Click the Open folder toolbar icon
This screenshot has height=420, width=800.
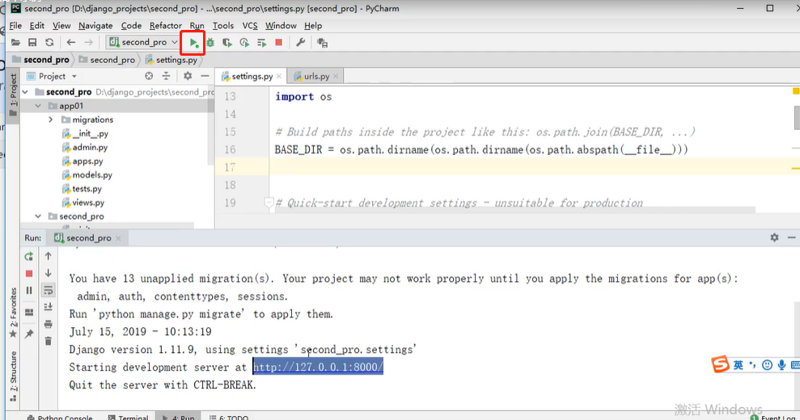click(16, 42)
